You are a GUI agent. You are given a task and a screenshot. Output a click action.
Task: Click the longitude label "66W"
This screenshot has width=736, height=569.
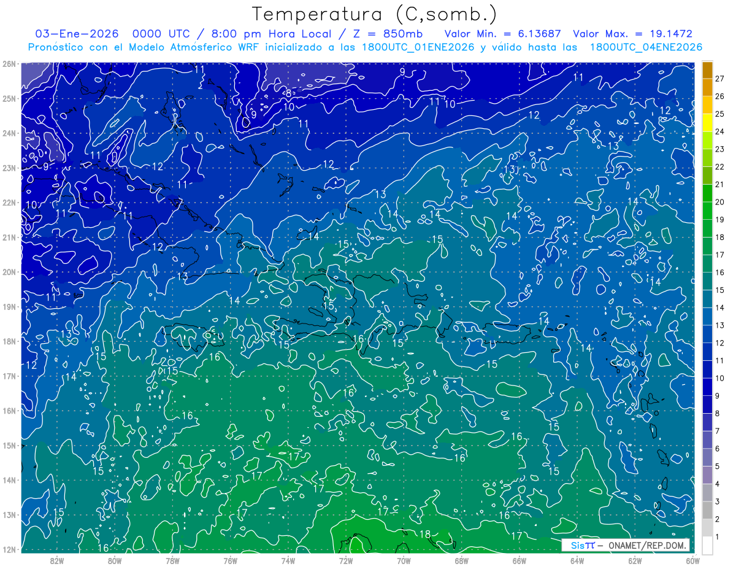click(x=519, y=560)
